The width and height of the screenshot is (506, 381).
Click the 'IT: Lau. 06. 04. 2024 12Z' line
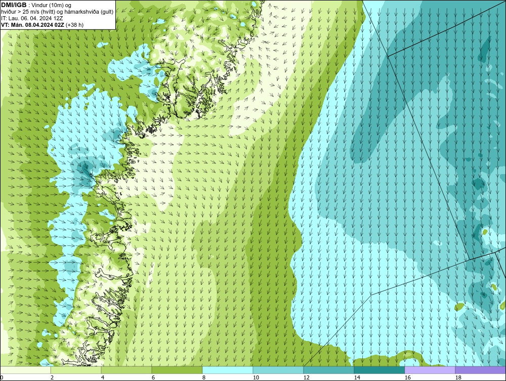(x=32, y=18)
